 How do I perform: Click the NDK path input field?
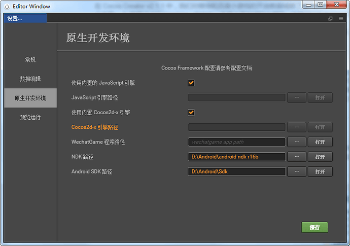tap(237, 157)
